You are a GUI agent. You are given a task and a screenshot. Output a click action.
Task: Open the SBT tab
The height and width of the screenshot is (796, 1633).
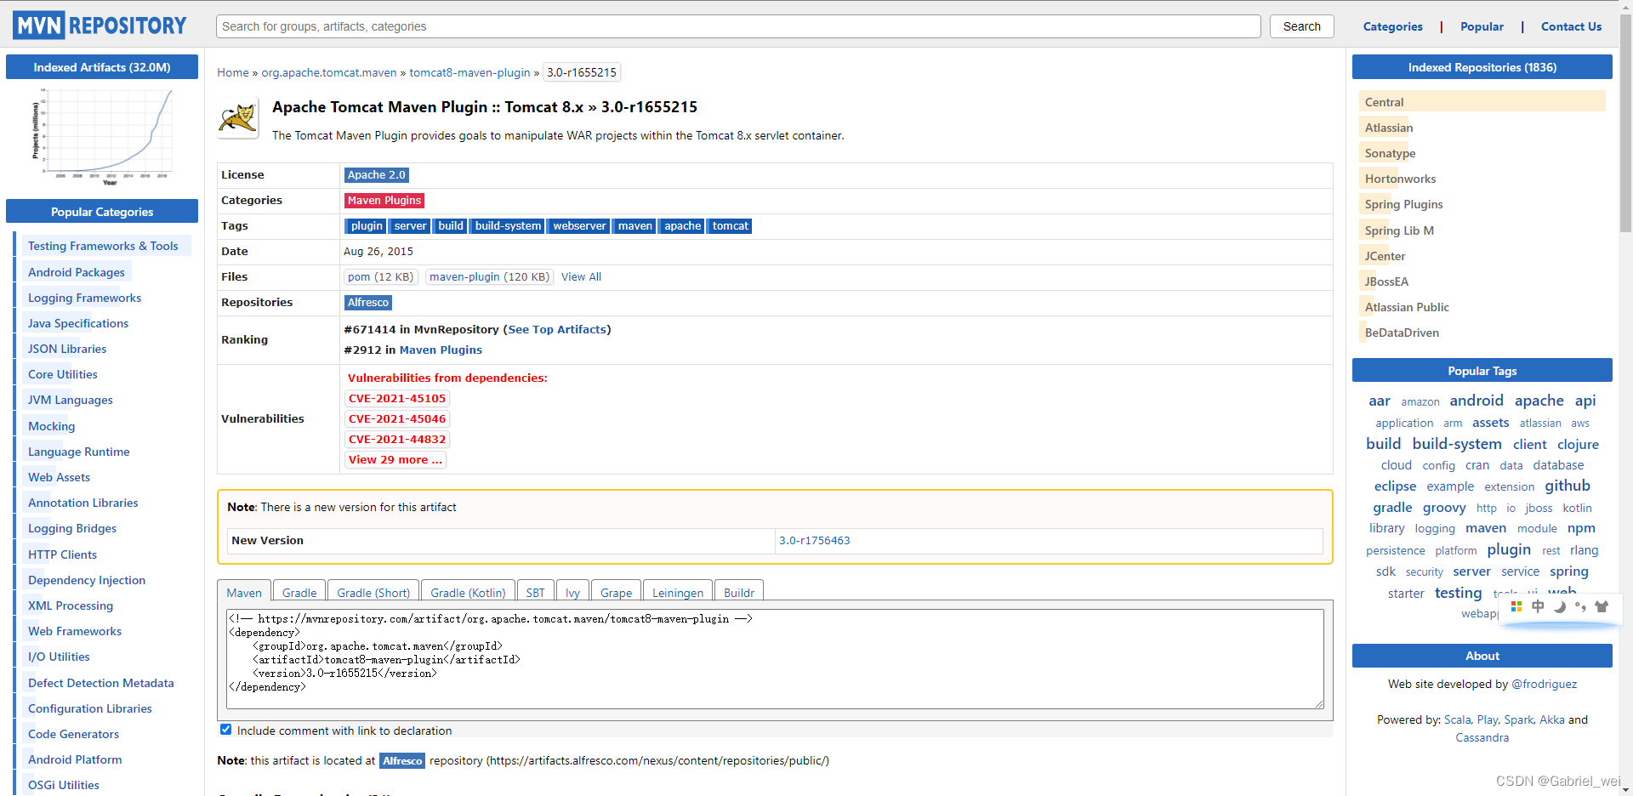pos(535,593)
